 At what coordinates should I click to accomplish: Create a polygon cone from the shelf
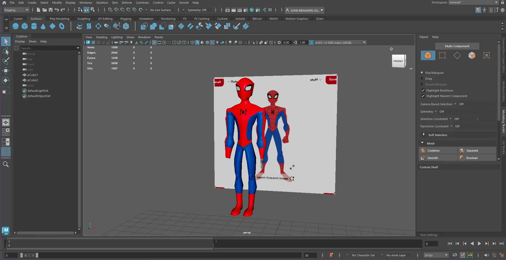coord(43,26)
